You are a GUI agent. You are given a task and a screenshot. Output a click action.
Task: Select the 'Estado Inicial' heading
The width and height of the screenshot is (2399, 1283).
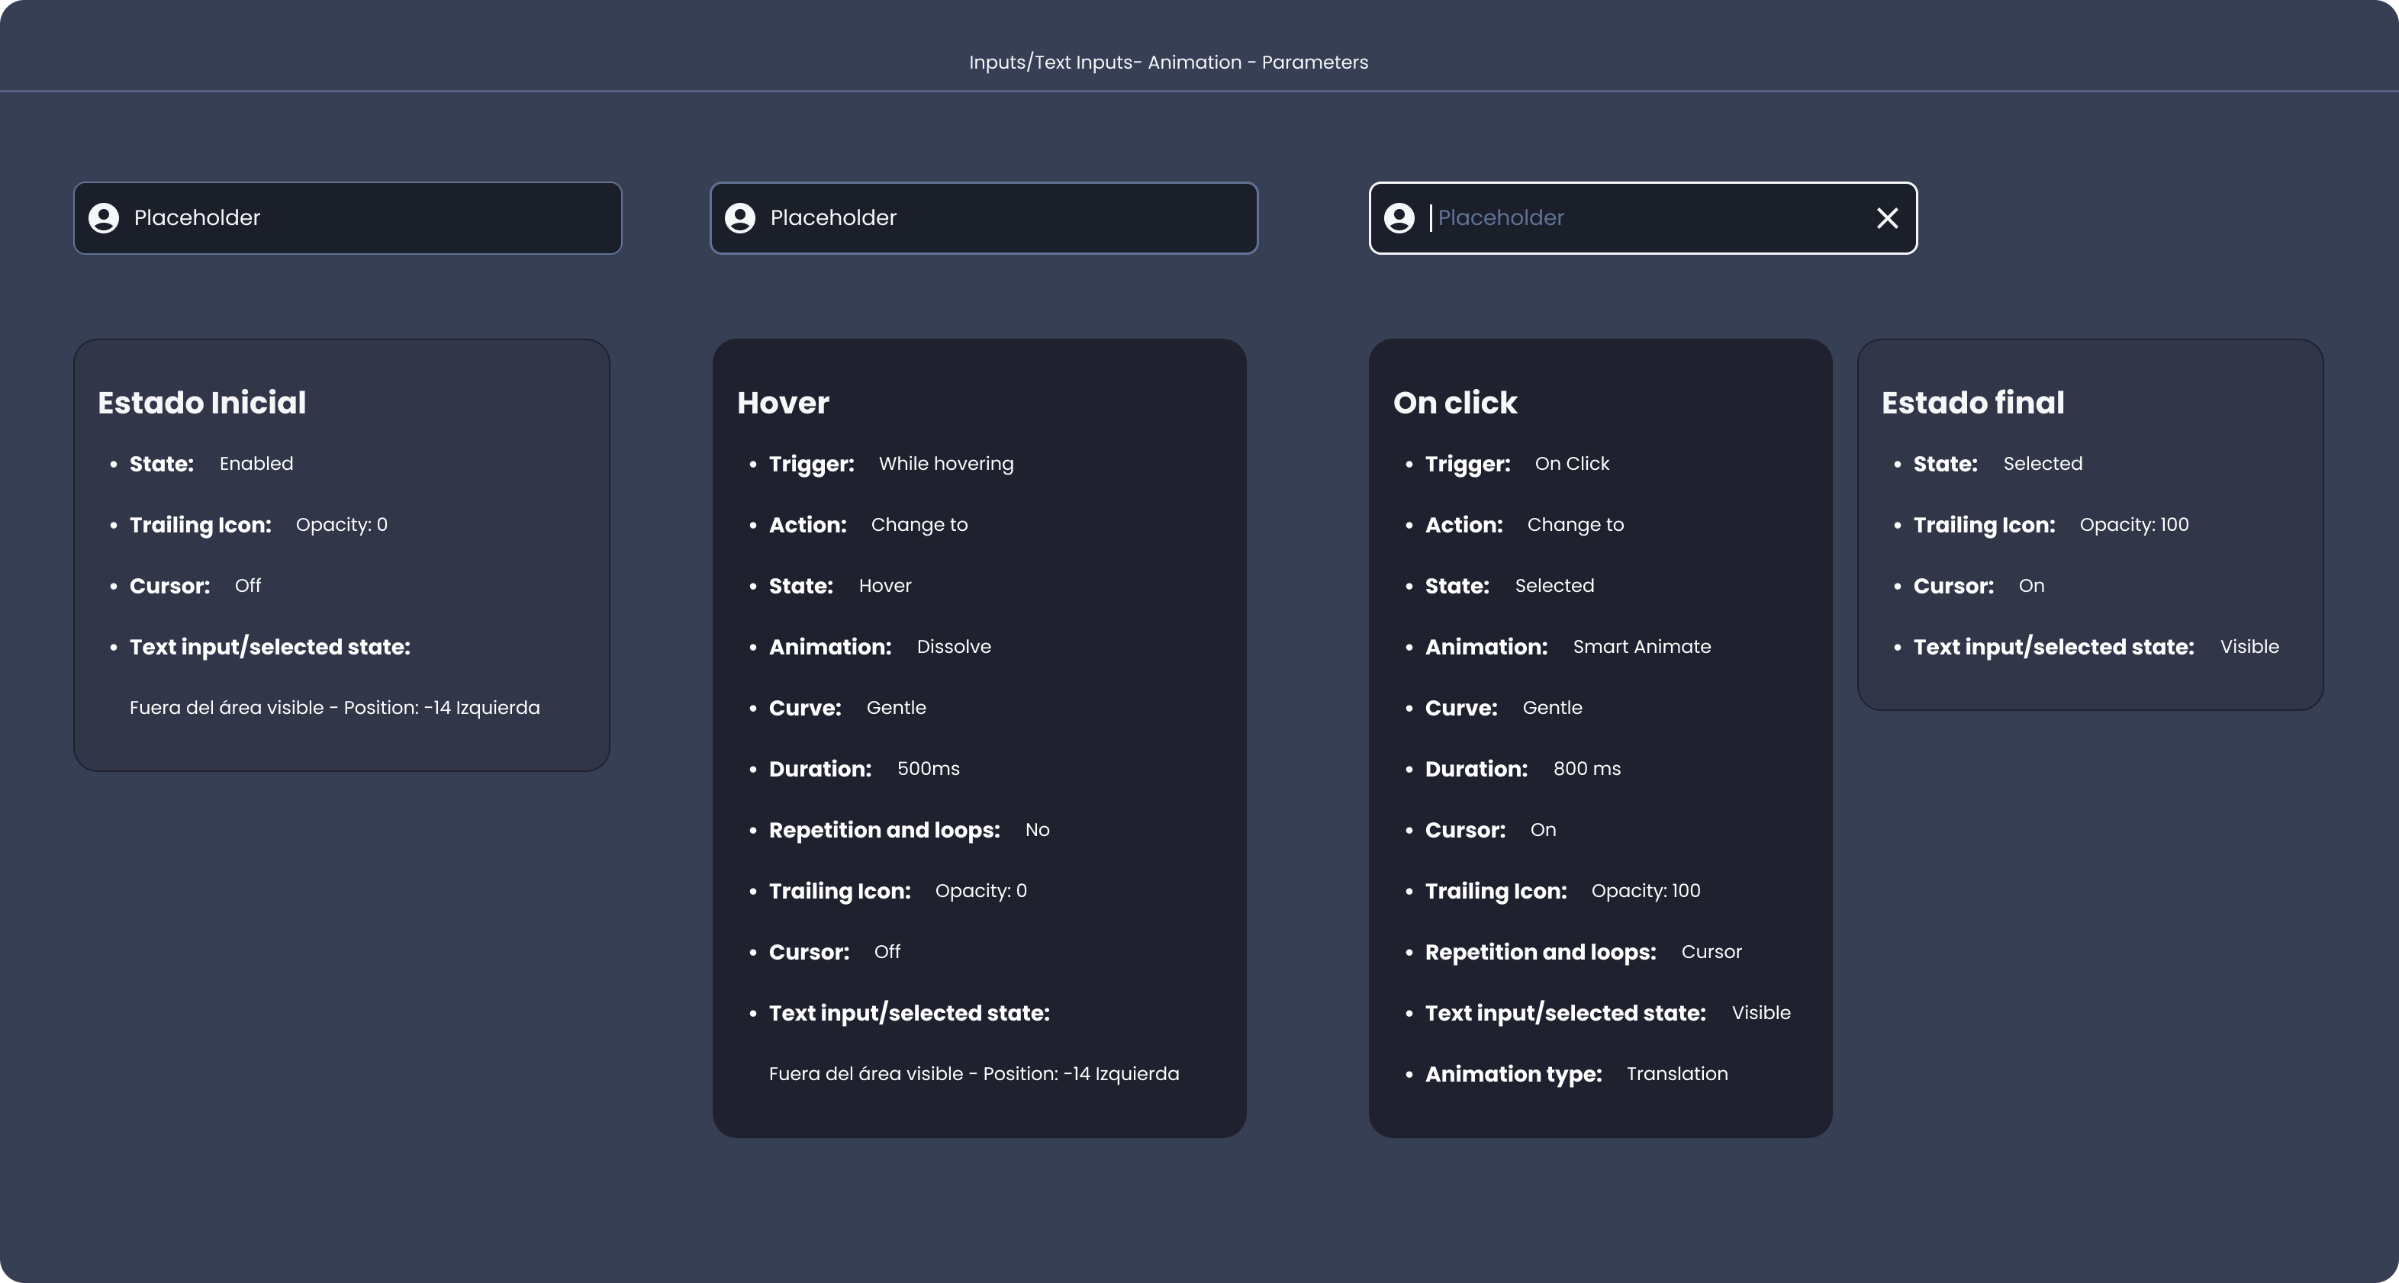[x=202, y=402]
